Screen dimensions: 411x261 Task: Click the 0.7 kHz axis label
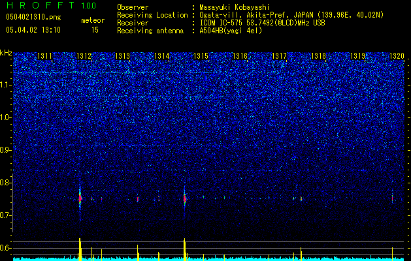click(x=6, y=215)
